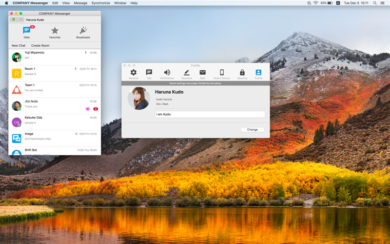
Task: Click the battery status icon
Action: (330, 3)
